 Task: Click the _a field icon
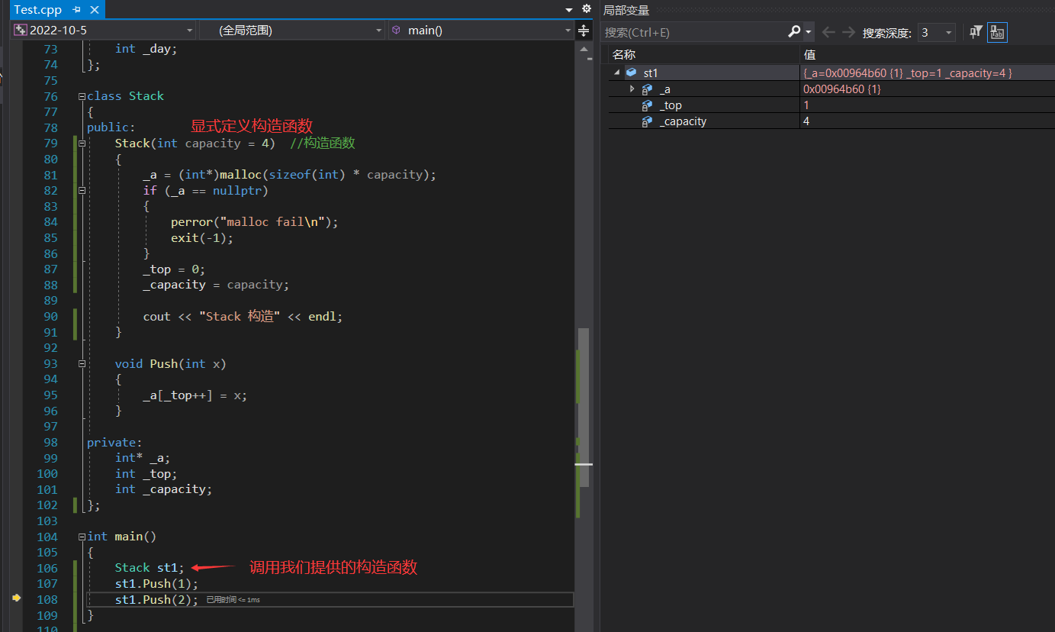point(647,89)
